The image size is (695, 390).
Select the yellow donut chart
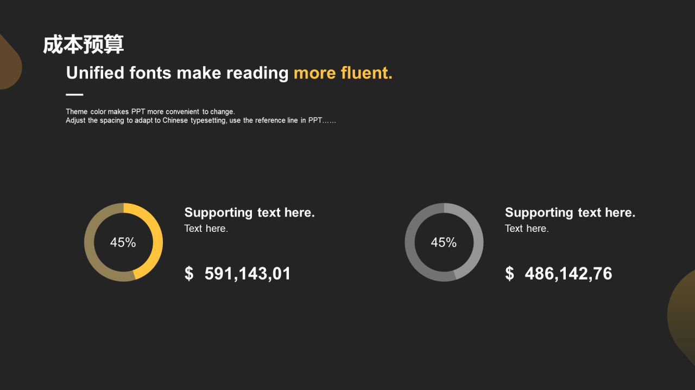tap(123, 242)
